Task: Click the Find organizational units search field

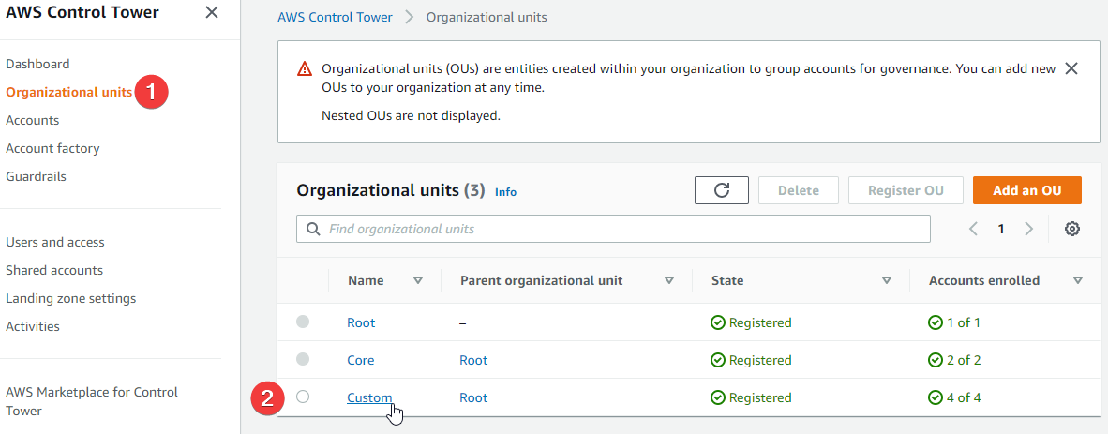Action: coord(619,229)
